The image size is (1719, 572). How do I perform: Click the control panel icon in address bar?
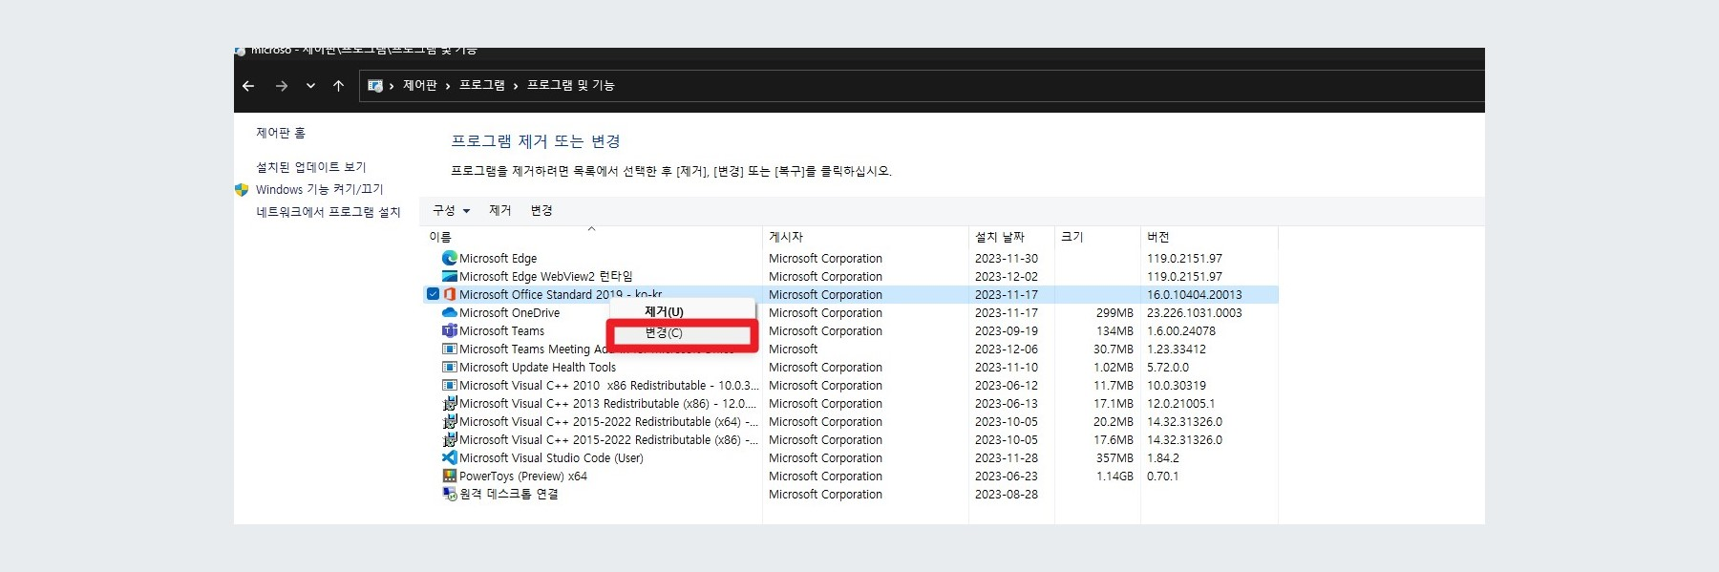pos(375,86)
